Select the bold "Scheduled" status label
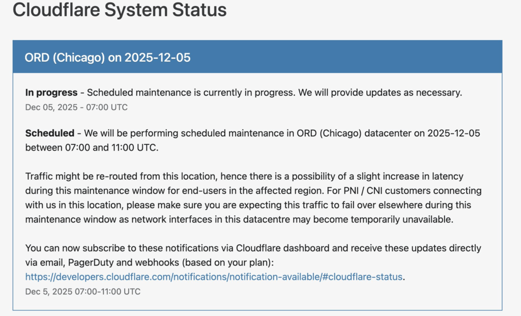This screenshot has height=316, width=521. click(49, 133)
